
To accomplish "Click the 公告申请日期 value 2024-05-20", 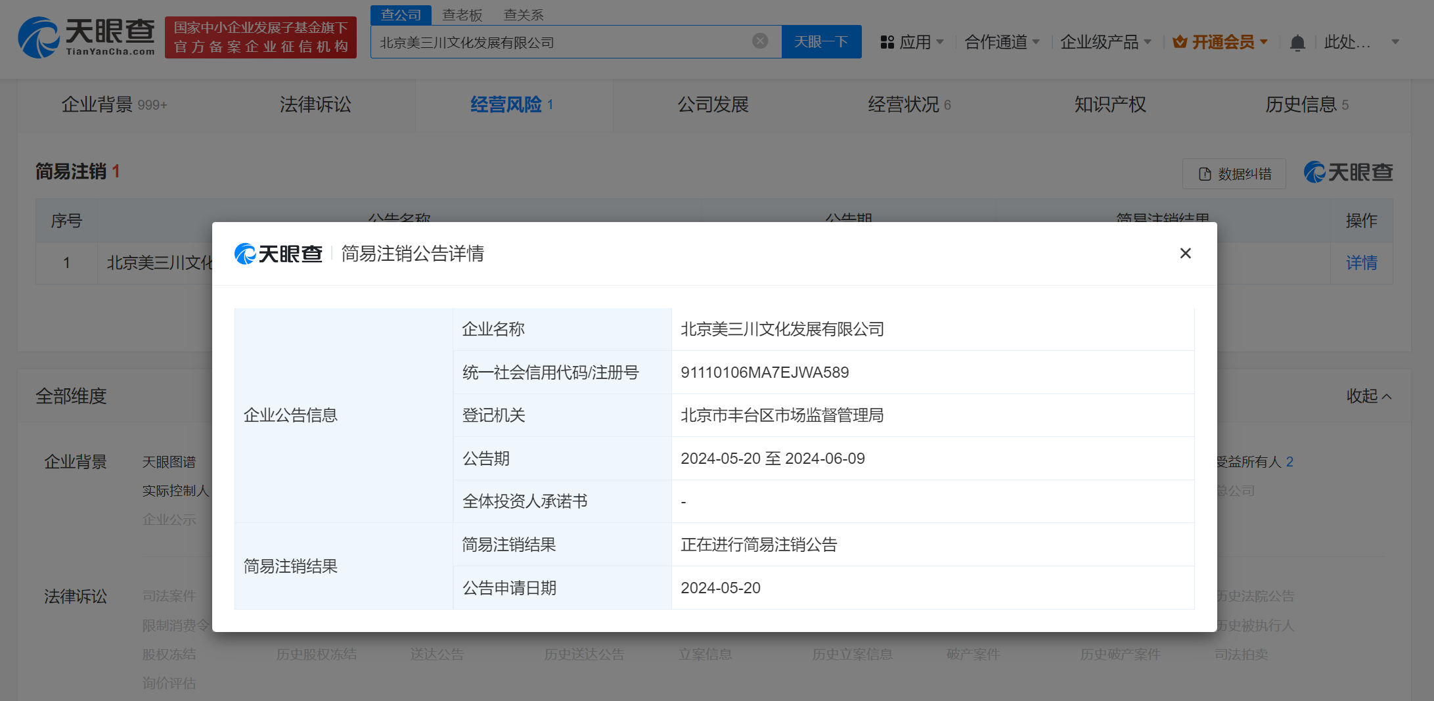I will [x=721, y=588].
